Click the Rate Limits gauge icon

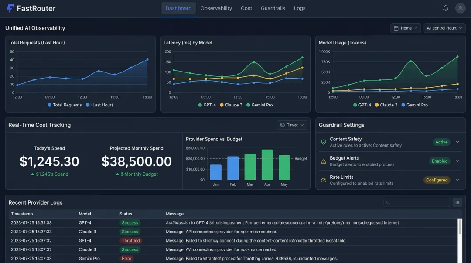click(x=324, y=180)
